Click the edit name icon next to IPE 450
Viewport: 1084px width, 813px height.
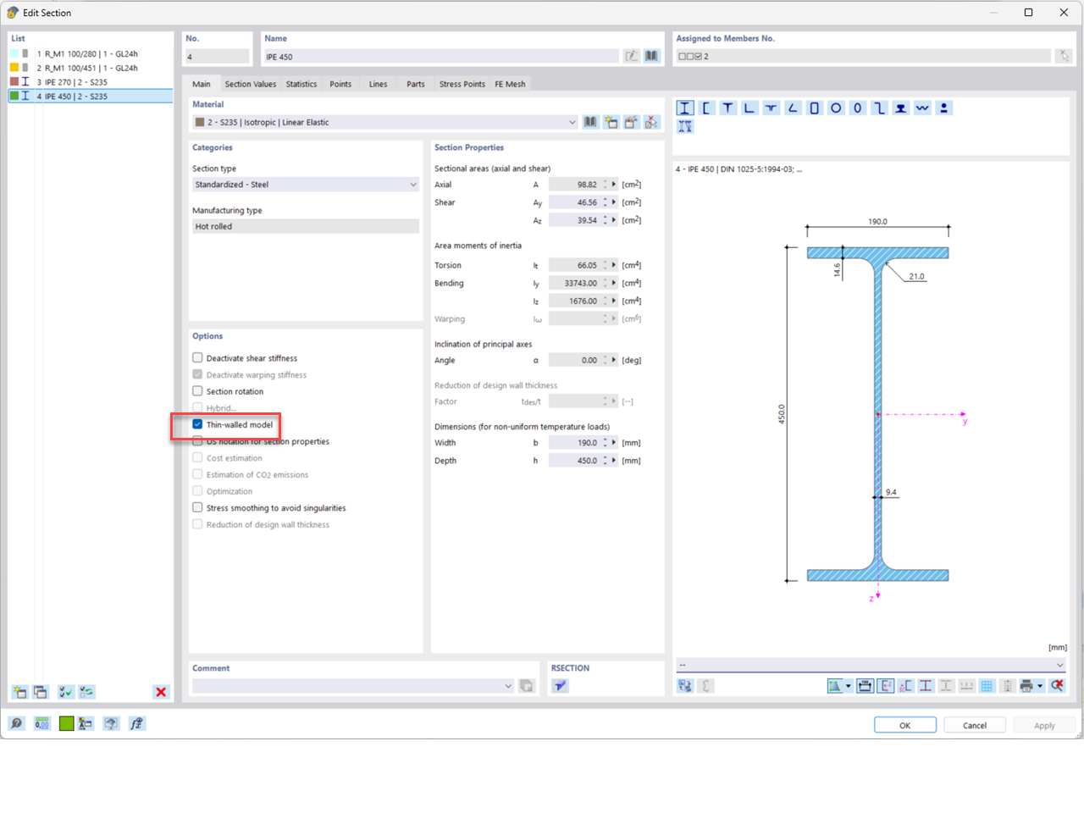(x=631, y=56)
